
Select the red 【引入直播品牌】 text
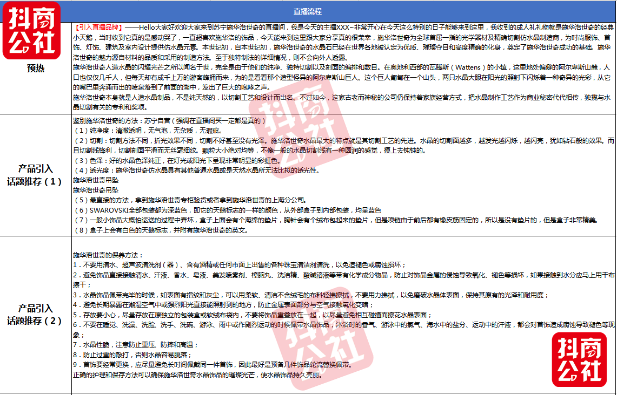99,28
